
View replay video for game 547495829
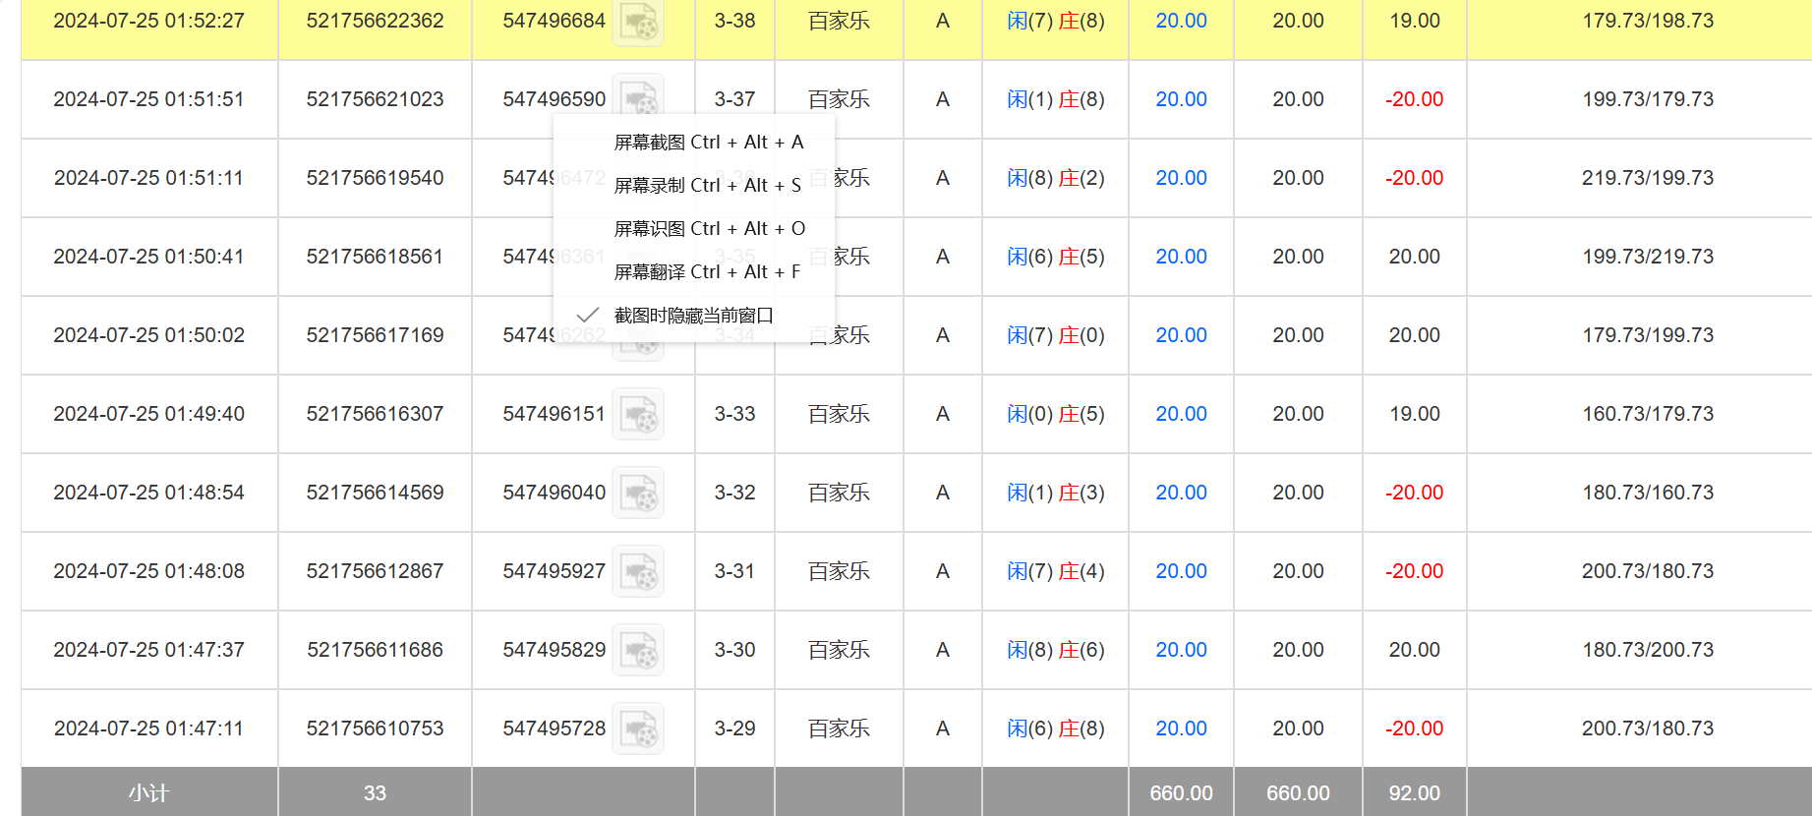click(638, 650)
